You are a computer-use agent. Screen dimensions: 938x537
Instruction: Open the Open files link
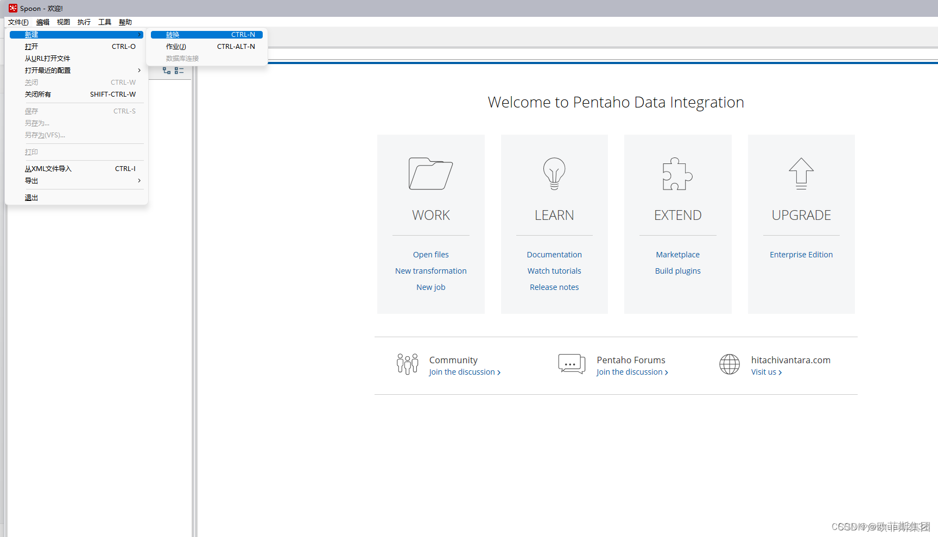tap(430, 255)
